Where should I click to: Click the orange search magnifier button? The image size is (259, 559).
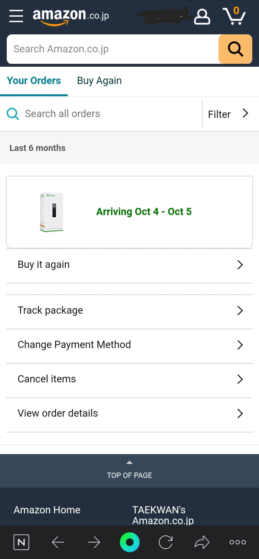[x=235, y=49]
